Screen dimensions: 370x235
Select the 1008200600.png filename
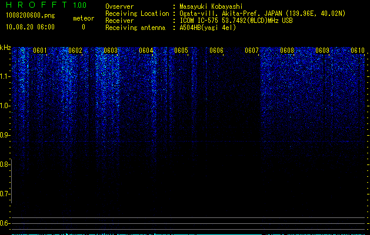(x=31, y=16)
